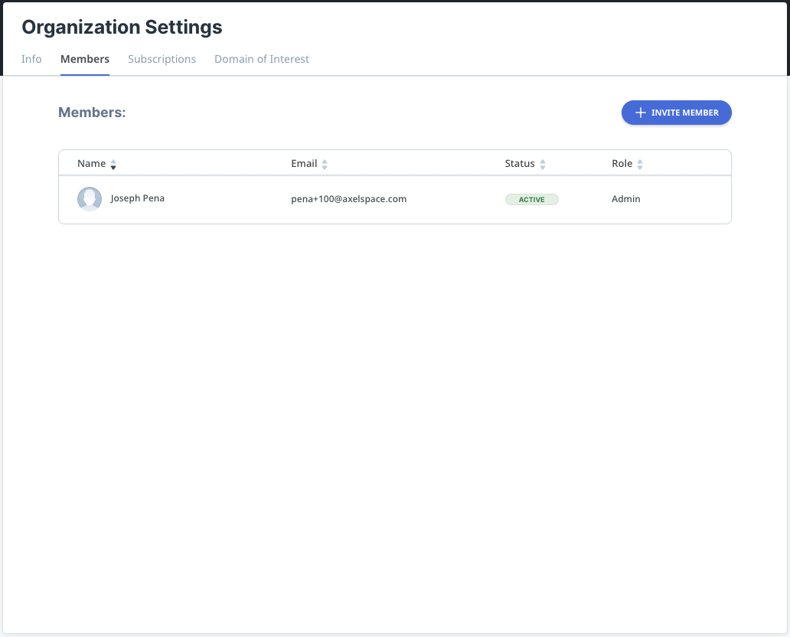Screen dimensions: 790x637
Task: Click the Organization Settings page title
Action: point(122,28)
